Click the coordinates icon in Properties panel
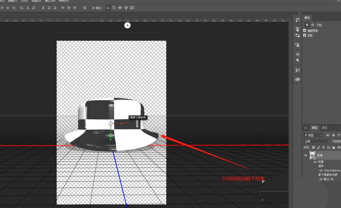The height and width of the screenshot is (208, 341). (x=313, y=24)
